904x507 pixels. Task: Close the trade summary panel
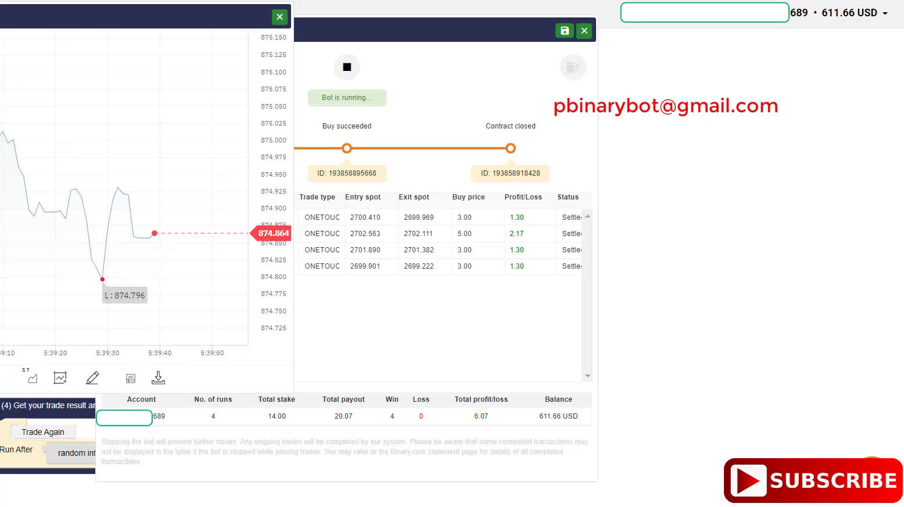coord(584,31)
